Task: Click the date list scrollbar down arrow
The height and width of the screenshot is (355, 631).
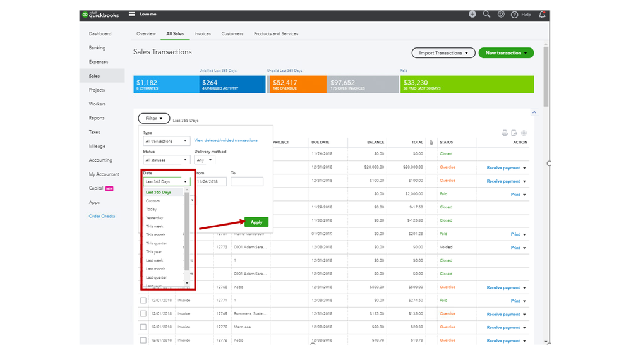Action: pyautogui.click(x=187, y=283)
